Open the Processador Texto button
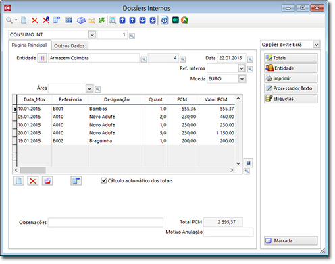This screenshot has height=264, width=335. [291, 88]
